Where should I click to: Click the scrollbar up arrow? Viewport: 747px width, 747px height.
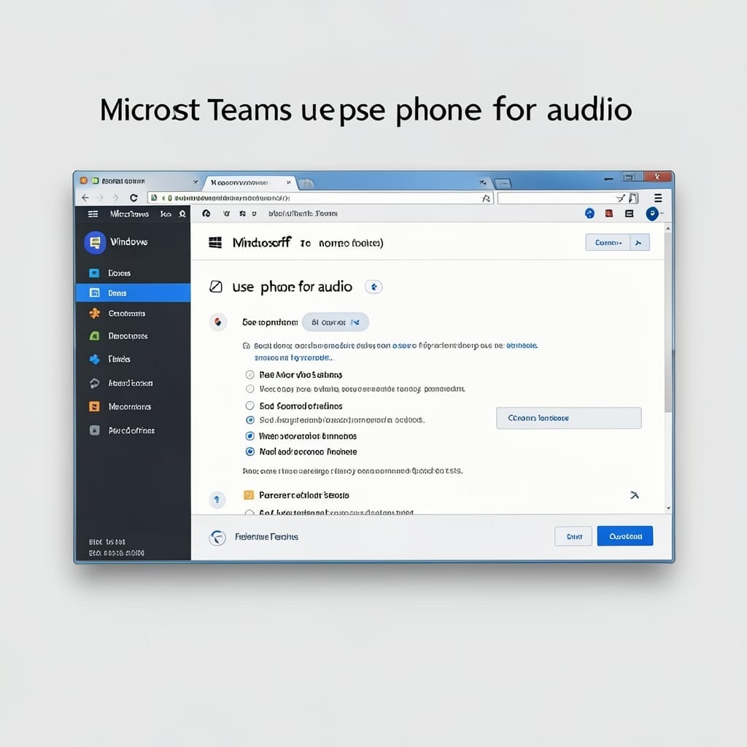point(668,229)
